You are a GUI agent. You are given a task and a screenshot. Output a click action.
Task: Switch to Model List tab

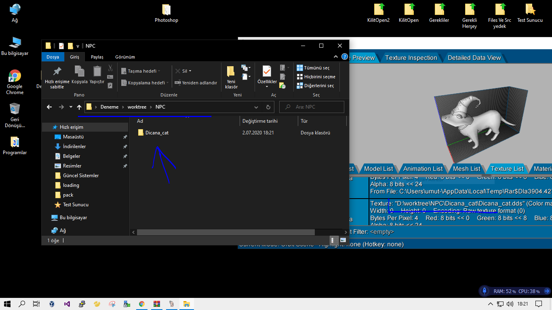pos(378,169)
